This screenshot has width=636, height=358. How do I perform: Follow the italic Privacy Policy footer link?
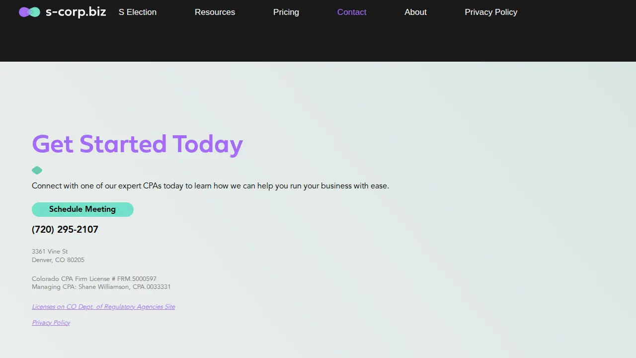(51, 323)
